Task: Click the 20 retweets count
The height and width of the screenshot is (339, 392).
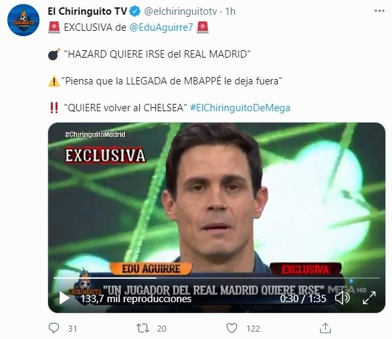Action: (162, 328)
